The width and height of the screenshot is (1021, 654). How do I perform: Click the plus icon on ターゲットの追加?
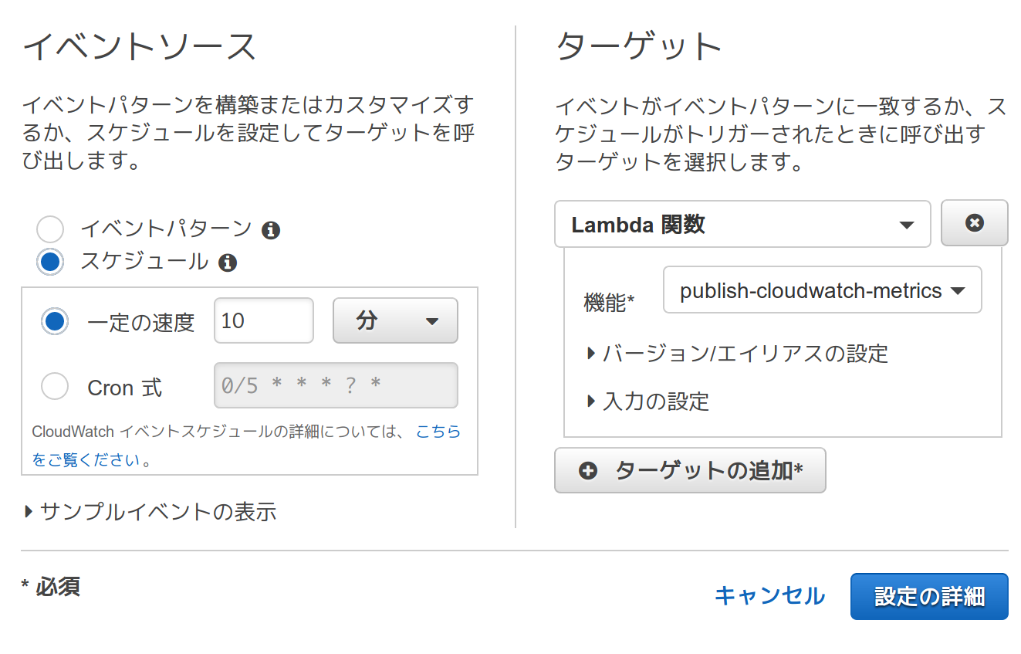(588, 471)
